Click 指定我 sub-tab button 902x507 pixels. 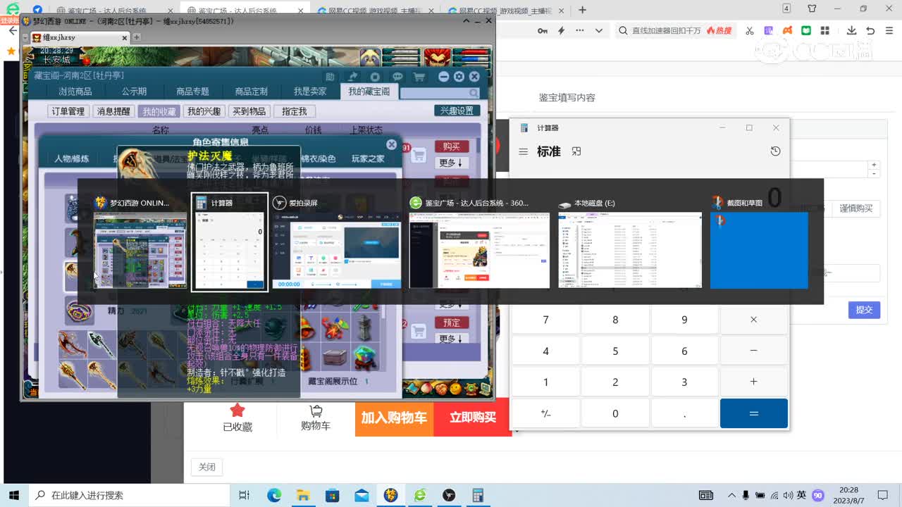pos(295,111)
